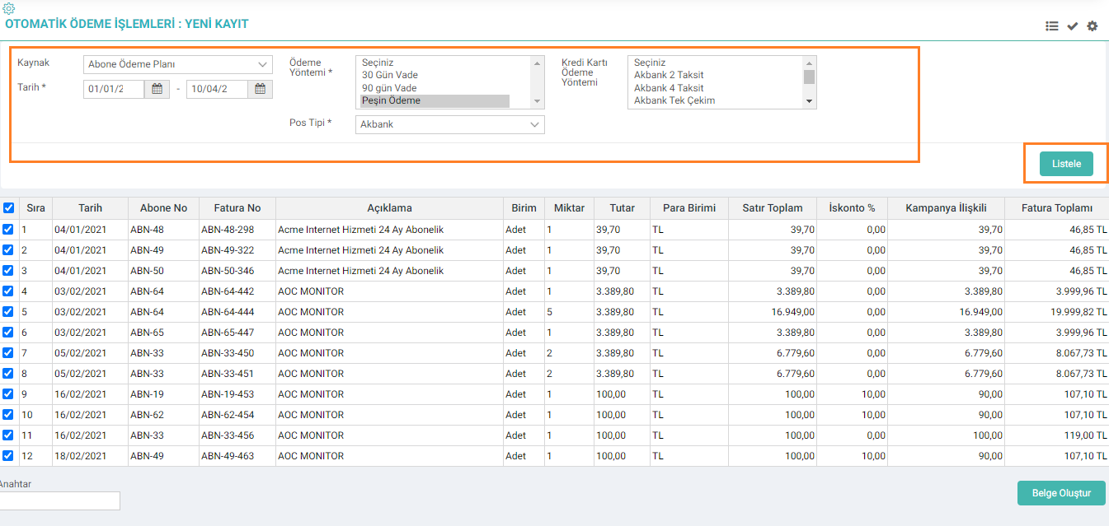The image size is (1109, 526).
Task: Click Acme Internet description in row 2
Action: pos(360,250)
